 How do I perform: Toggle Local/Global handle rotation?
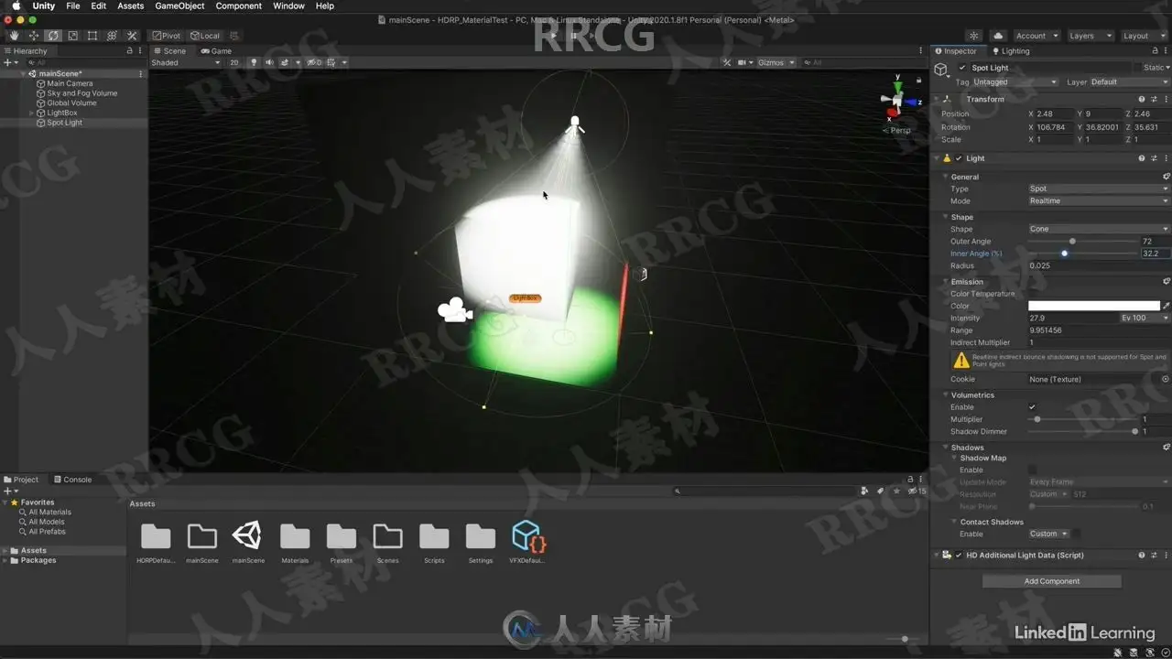(206, 36)
